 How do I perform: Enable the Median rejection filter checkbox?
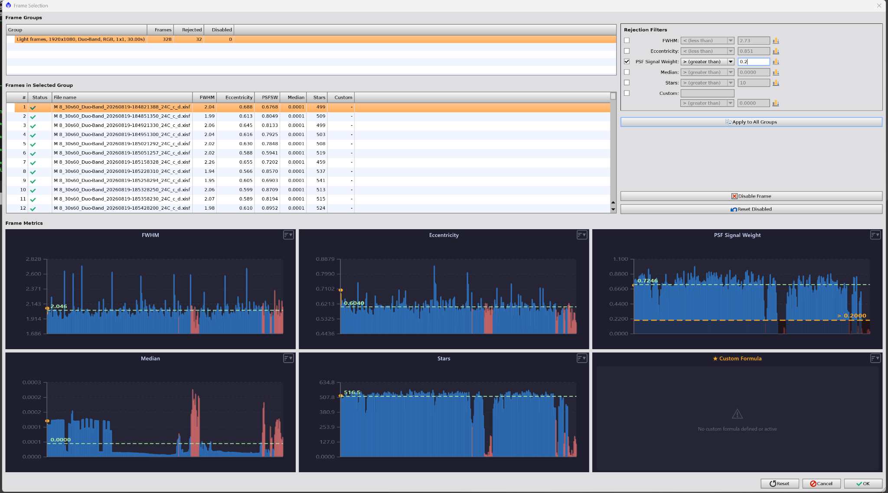[x=627, y=72]
